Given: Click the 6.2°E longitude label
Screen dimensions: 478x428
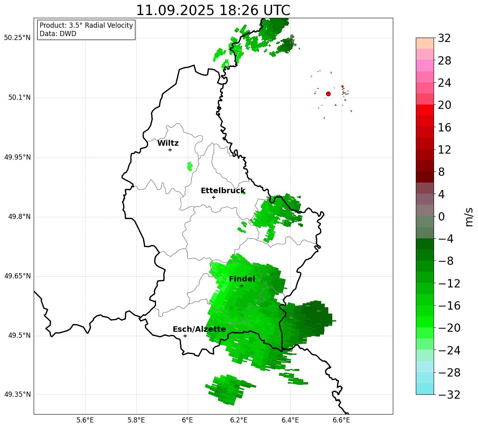Looking at the screenshot, I should [x=239, y=420].
